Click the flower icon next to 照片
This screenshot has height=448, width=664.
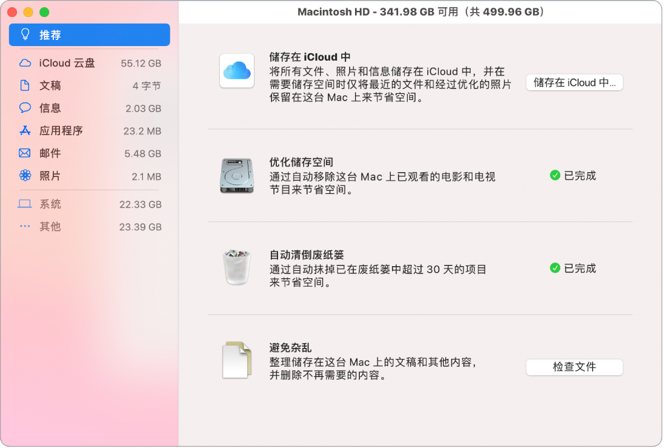click(25, 175)
